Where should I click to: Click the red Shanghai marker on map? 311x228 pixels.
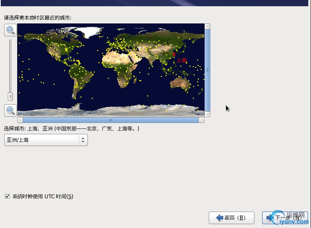(x=174, y=54)
